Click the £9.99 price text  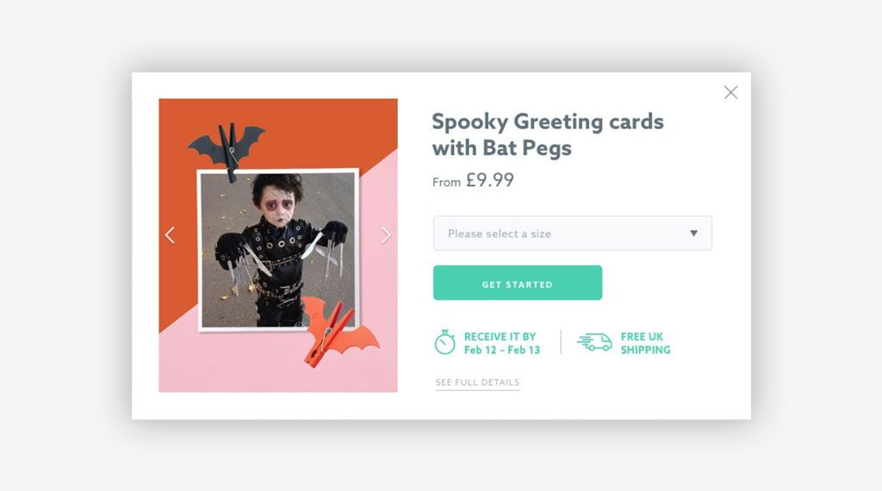pyautogui.click(x=489, y=180)
